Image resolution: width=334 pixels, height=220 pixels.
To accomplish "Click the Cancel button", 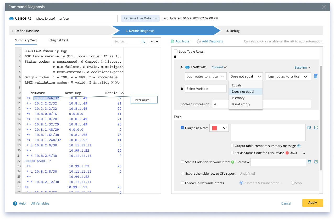I will coord(286,203).
